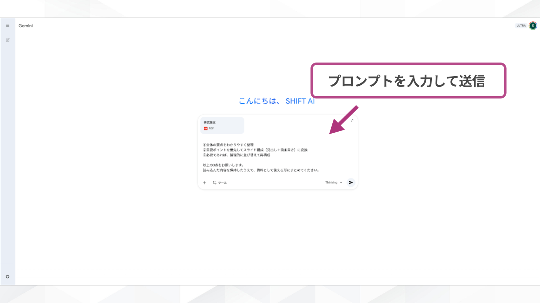Screen dimensions: 540x303
Task: Send the prompt with the arrow button
Action: tap(351, 182)
